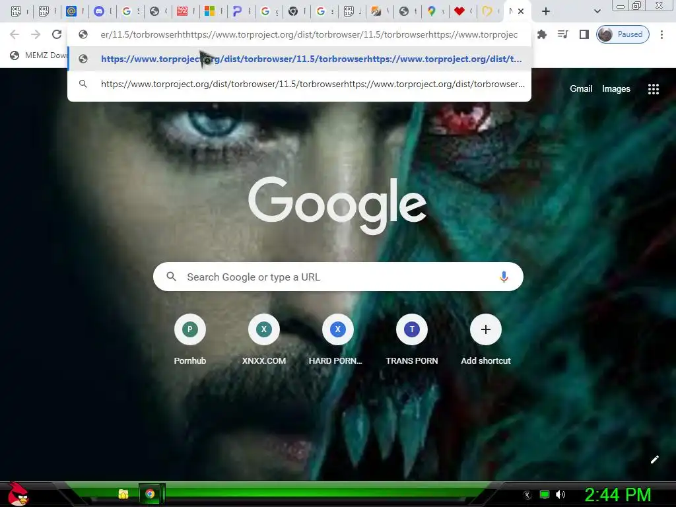Click the magnifier icon in search box
This screenshot has height=507, width=676.
click(x=171, y=277)
